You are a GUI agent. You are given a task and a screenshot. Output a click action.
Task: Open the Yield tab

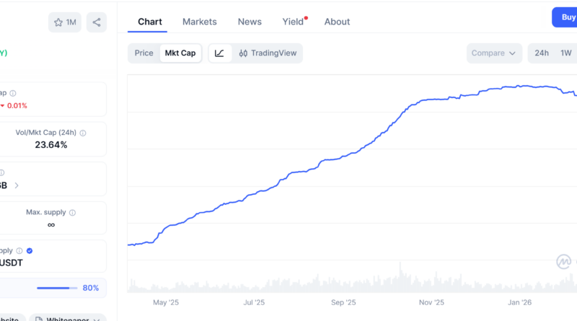pos(294,22)
